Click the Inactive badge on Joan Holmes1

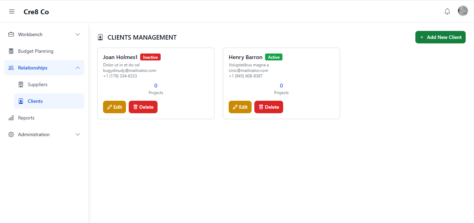pyautogui.click(x=150, y=57)
